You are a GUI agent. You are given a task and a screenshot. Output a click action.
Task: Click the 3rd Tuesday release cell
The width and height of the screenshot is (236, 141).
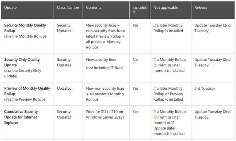(x=205, y=89)
